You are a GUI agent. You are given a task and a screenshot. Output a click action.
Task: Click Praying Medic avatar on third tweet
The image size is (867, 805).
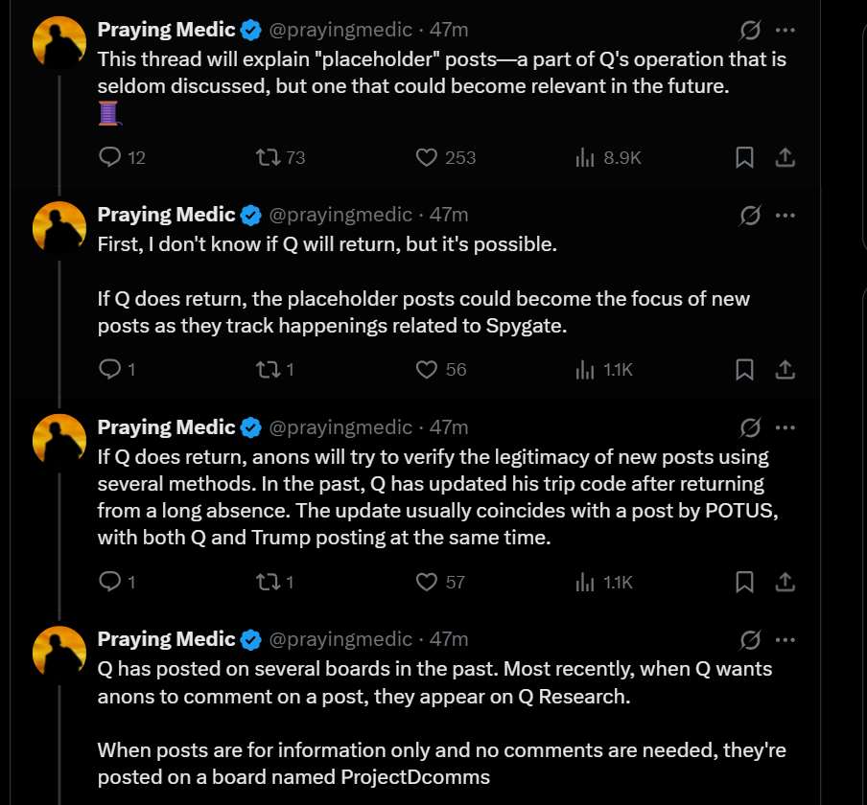(59, 441)
